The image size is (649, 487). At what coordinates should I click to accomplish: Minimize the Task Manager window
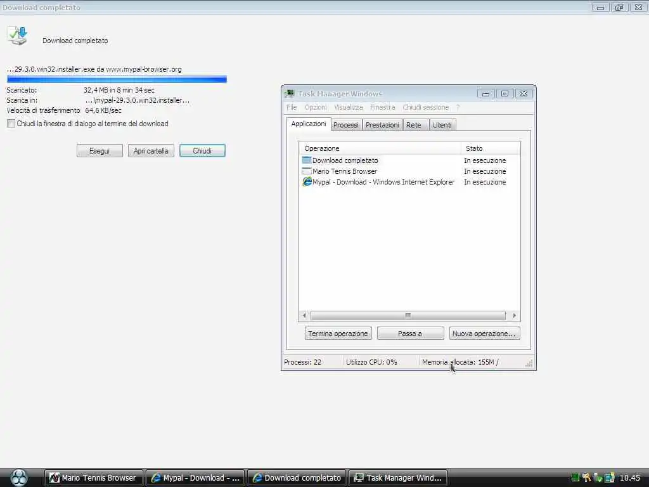(x=485, y=94)
